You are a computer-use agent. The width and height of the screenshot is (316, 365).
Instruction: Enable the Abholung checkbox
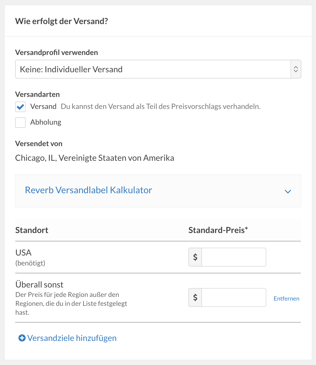click(20, 123)
